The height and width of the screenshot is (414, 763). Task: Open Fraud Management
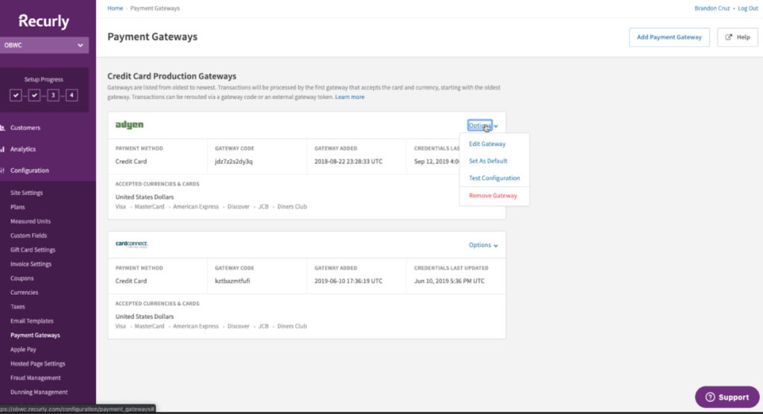coord(36,378)
